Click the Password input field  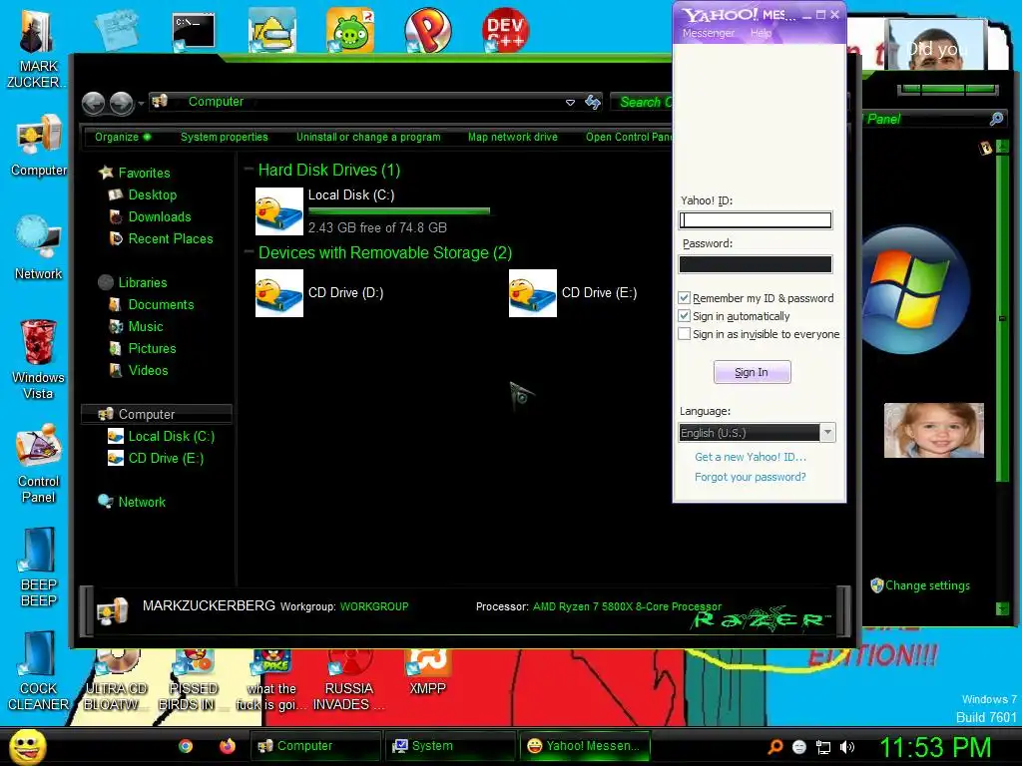click(x=755, y=263)
